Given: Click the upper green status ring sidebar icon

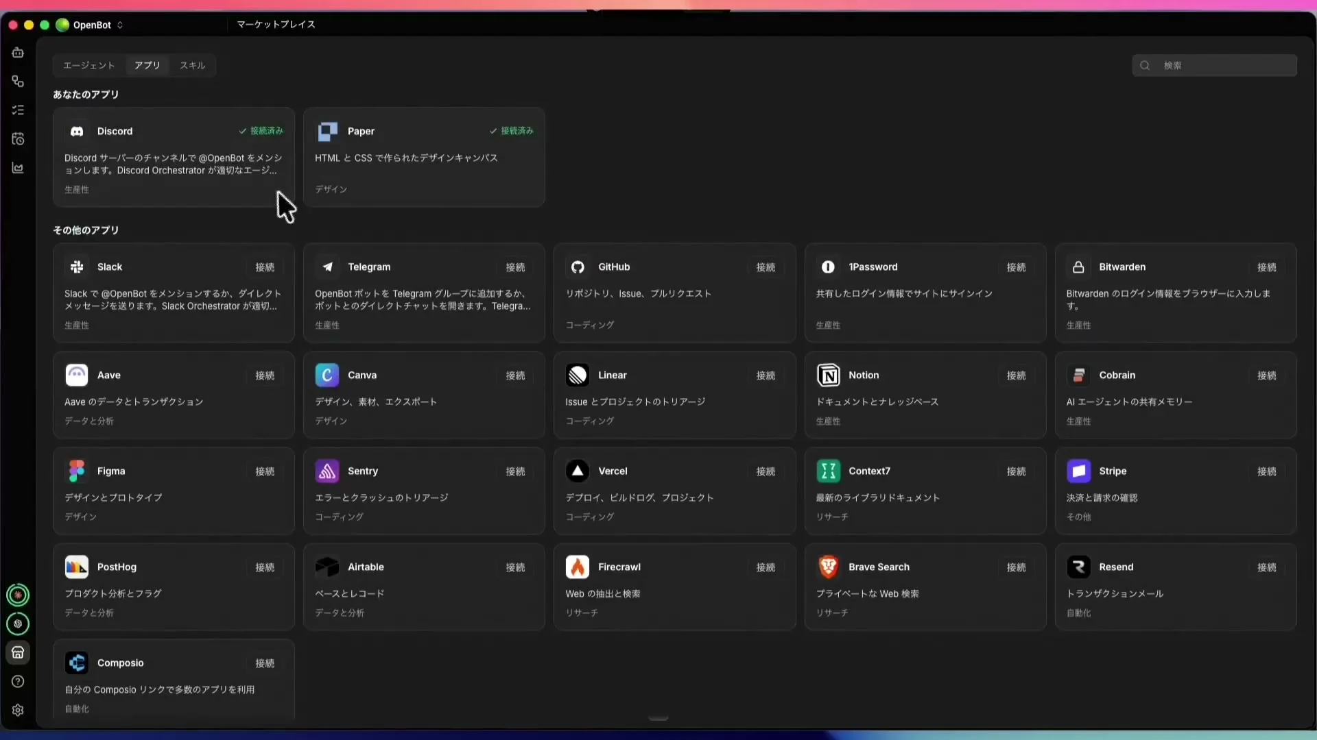Looking at the screenshot, I should 18,595.
